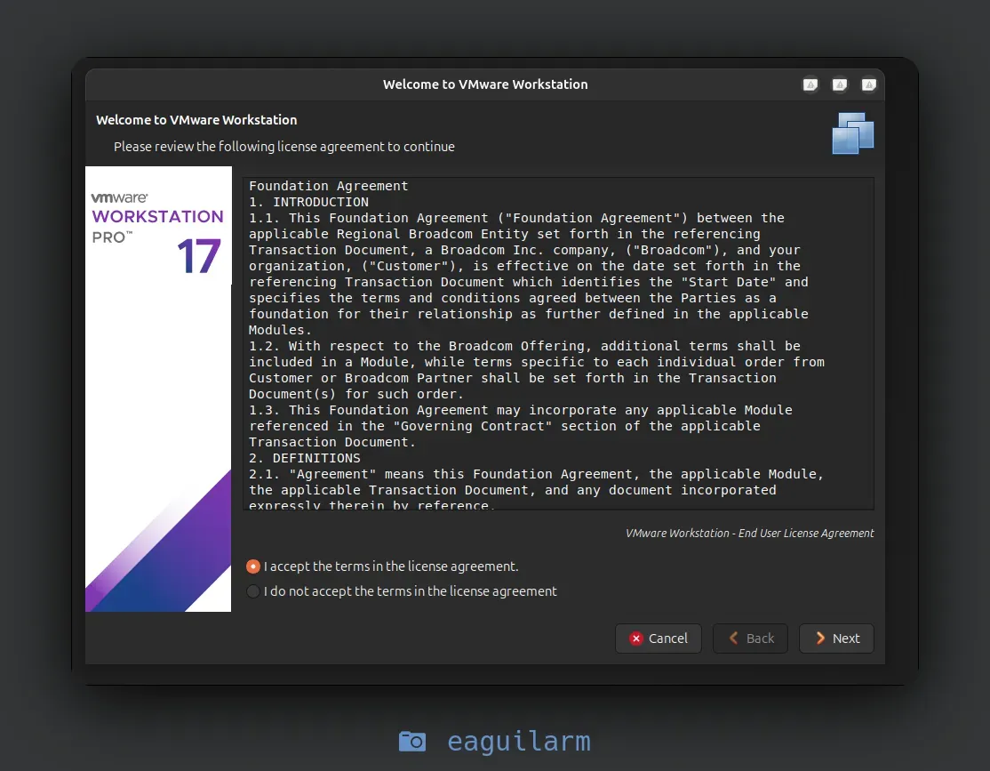Click the disabled Back button
The width and height of the screenshot is (990, 771).
(750, 638)
